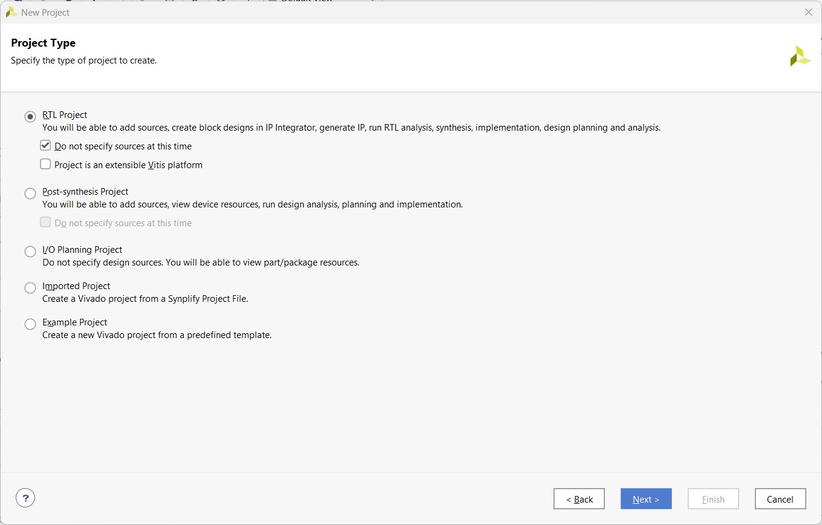Viewport: 822px width, 525px height.
Task: Close the New Project dialog window
Action: (x=809, y=12)
